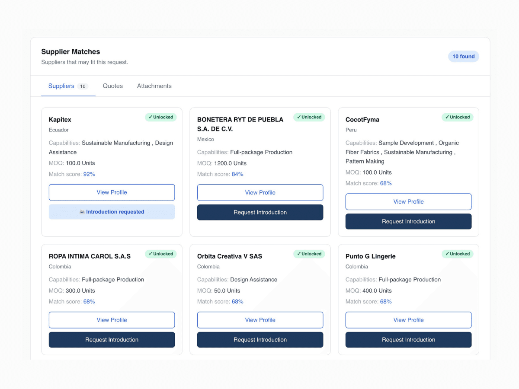The image size is (519, 389).
Task: View Profile for Punto G Lingerie
Action: 409,320
